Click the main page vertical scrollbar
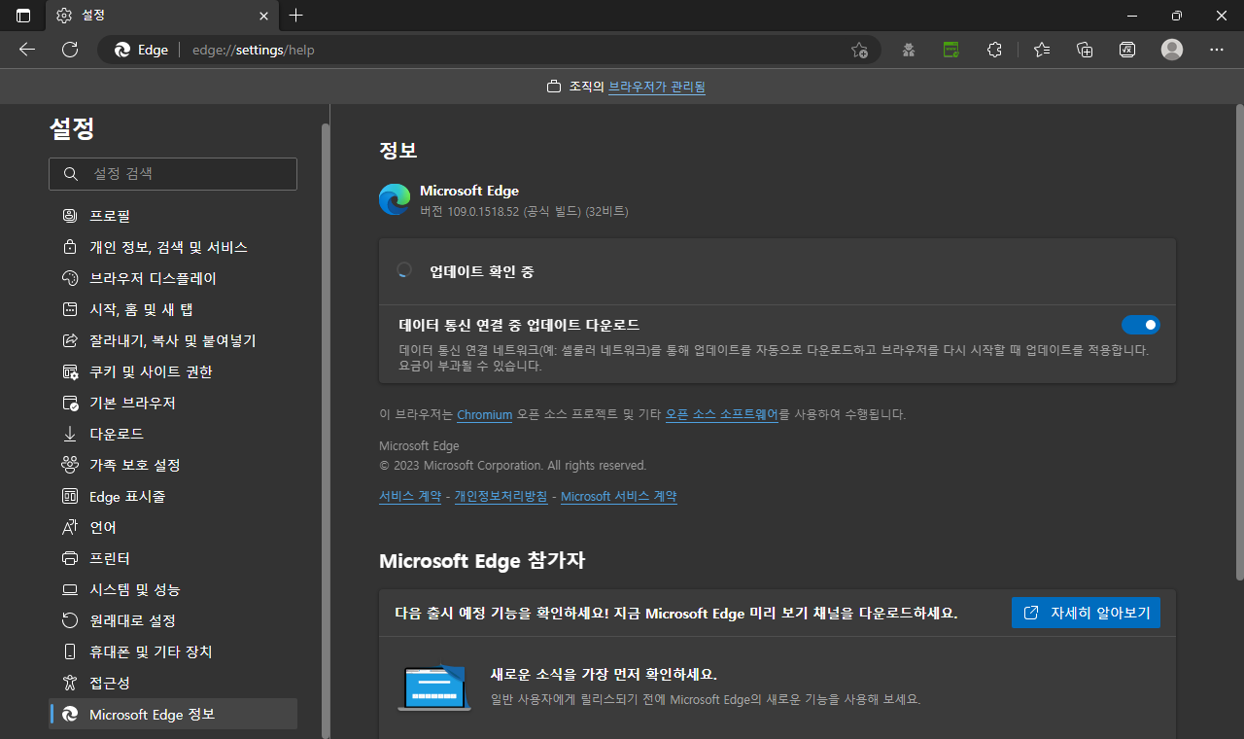 click(x=1239, y=342)
